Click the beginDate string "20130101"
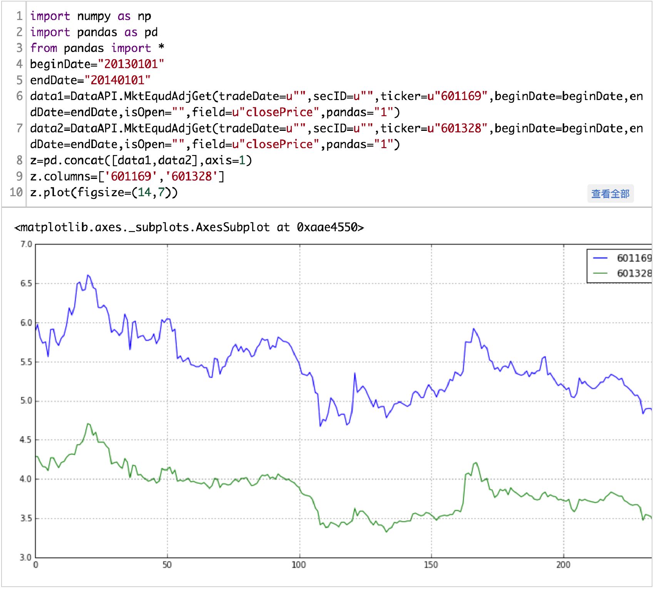 coord(131,64)
